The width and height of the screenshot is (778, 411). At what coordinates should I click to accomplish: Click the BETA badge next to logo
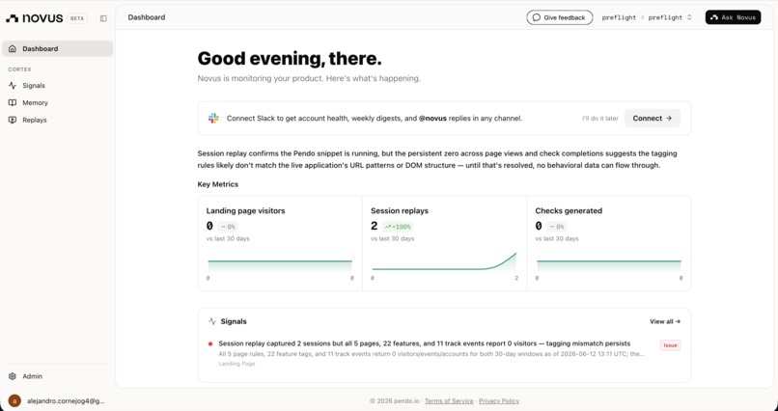coord(77,18)
